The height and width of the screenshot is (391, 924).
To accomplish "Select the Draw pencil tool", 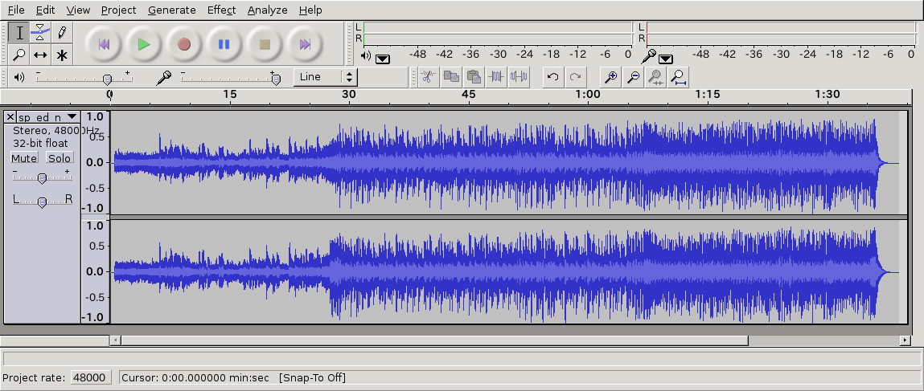I will click(61, 33).
